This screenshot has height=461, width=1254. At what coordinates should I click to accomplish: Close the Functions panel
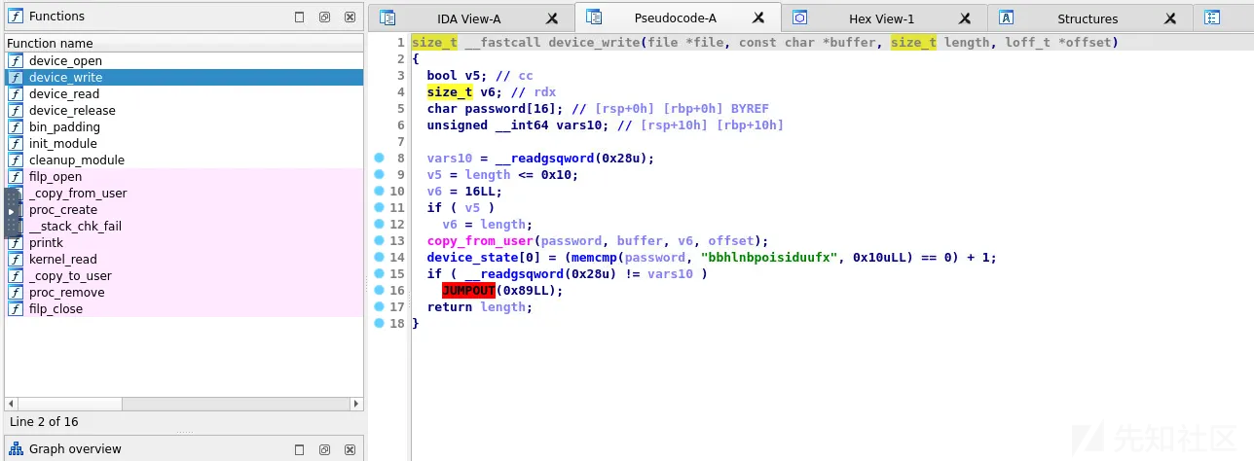point(350,17)
